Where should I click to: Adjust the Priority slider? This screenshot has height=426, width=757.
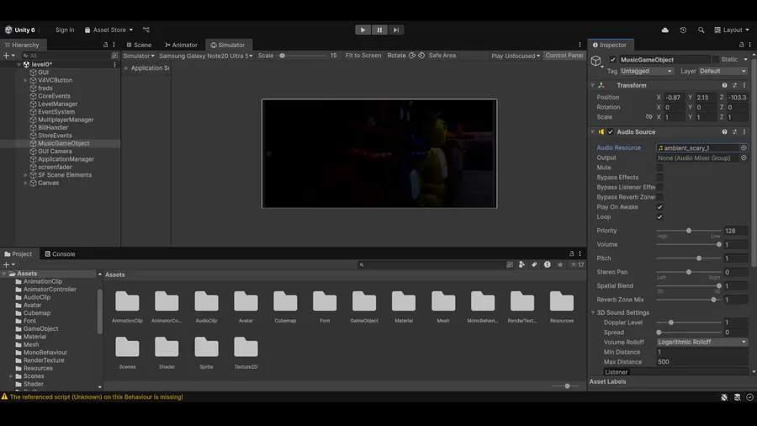pyautogui.click(x=689, y=231)
